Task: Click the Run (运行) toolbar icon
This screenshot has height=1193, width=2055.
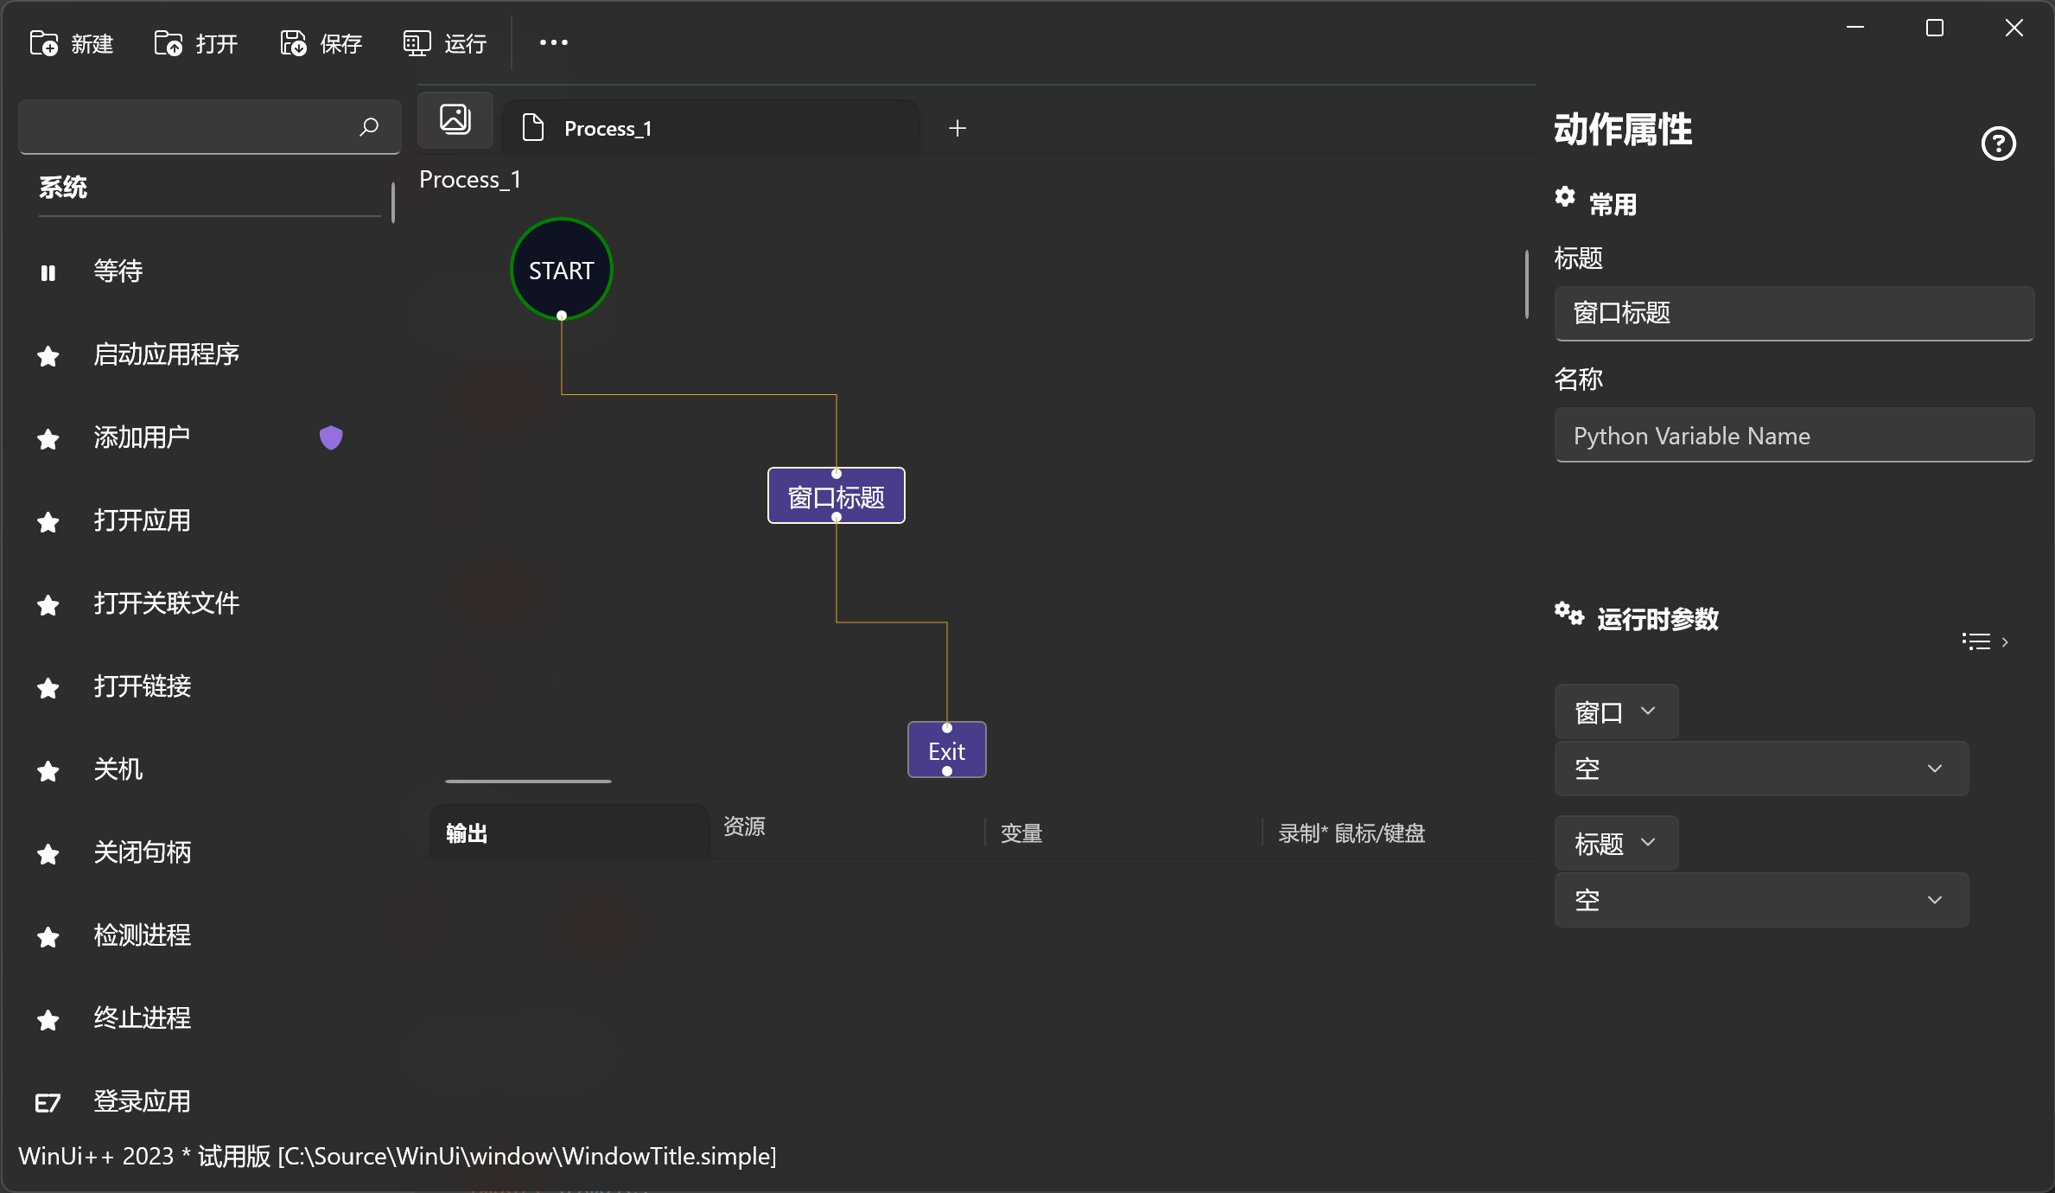Action: (417, 42)
